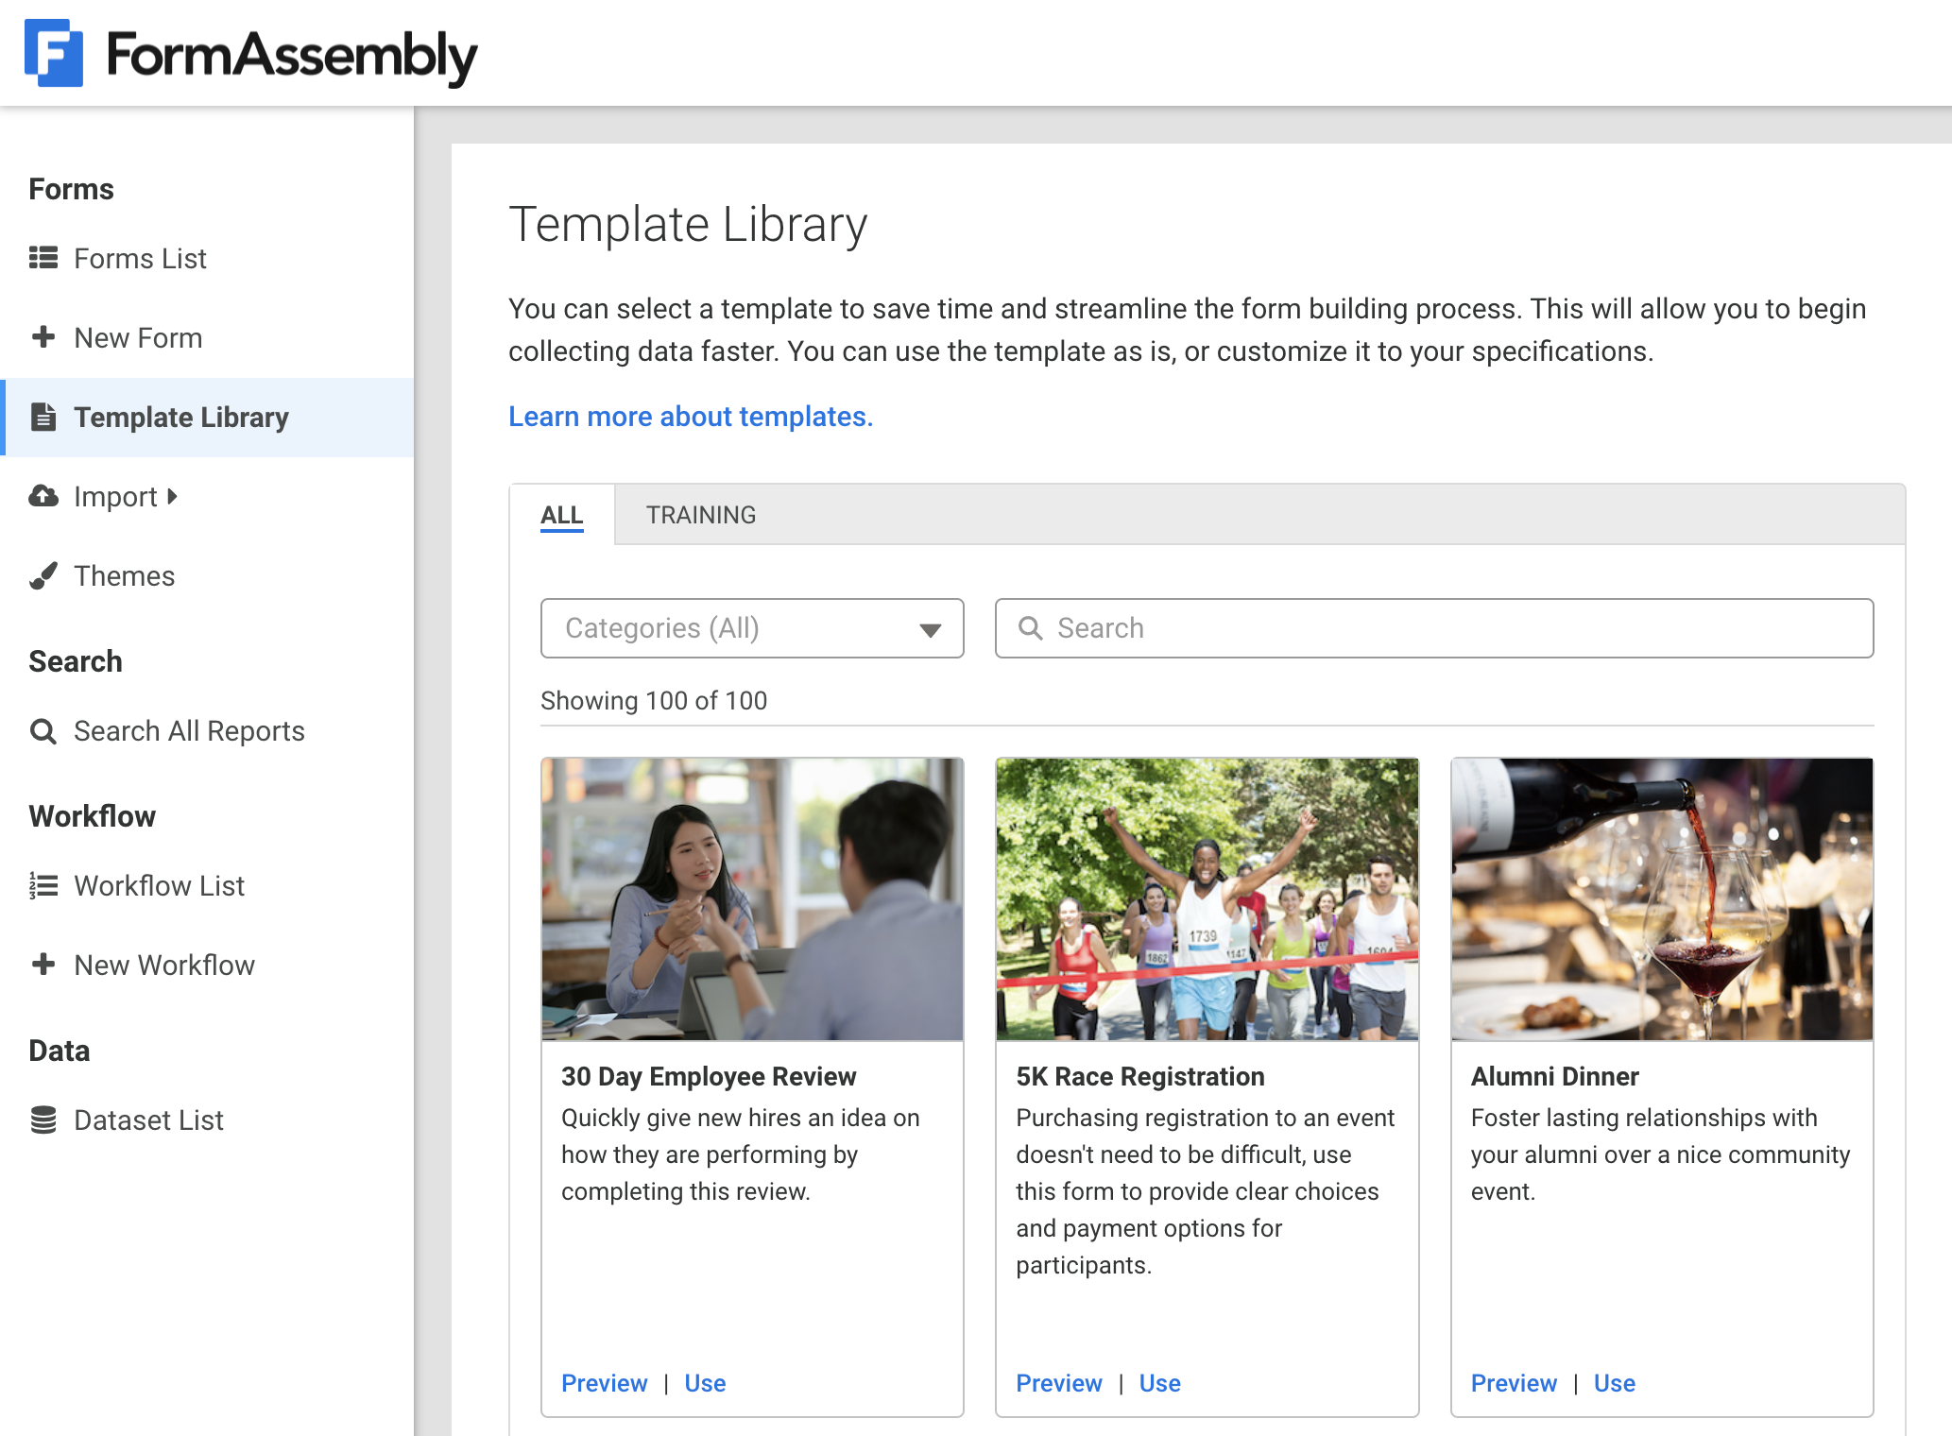
Task: Click the Themes paintbrush icon
Action: [43, 575]
